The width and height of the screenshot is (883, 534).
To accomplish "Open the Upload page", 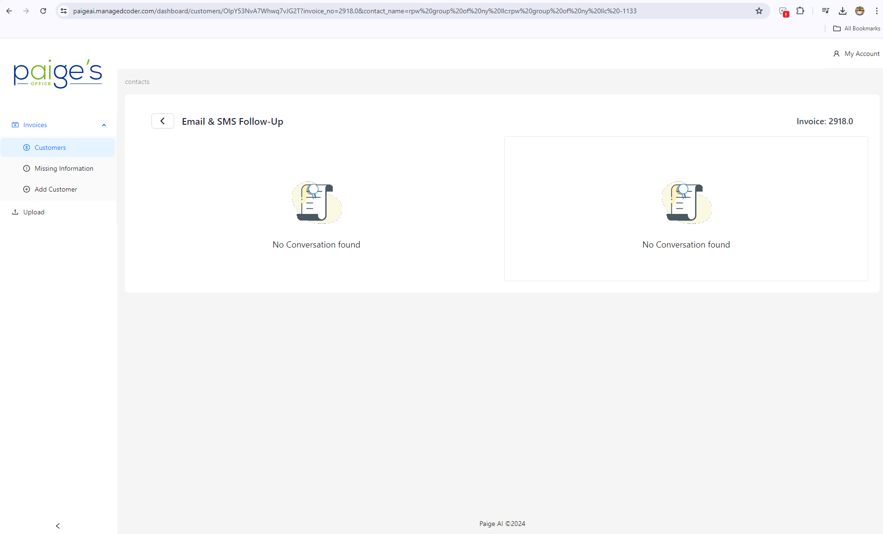I will coord(58,212).
